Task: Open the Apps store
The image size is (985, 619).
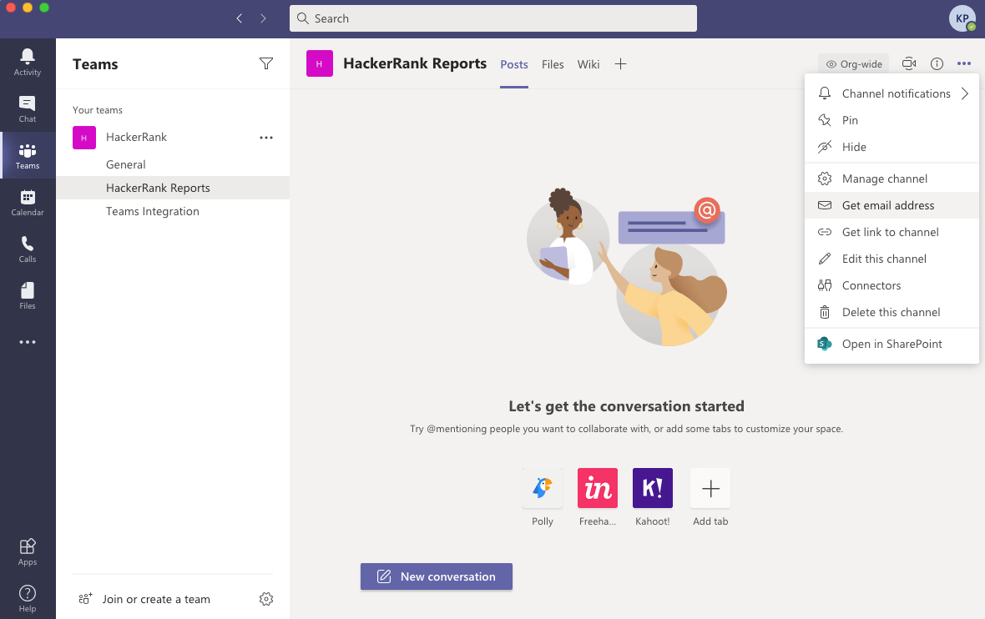Action: 28,551
